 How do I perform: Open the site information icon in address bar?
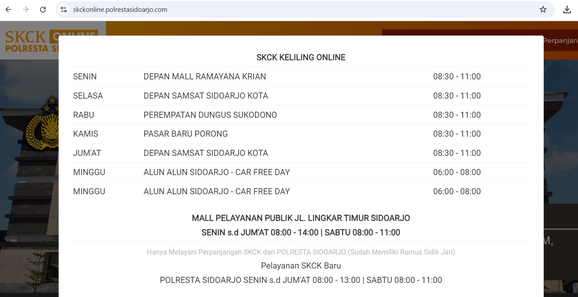tap(64, 10)
